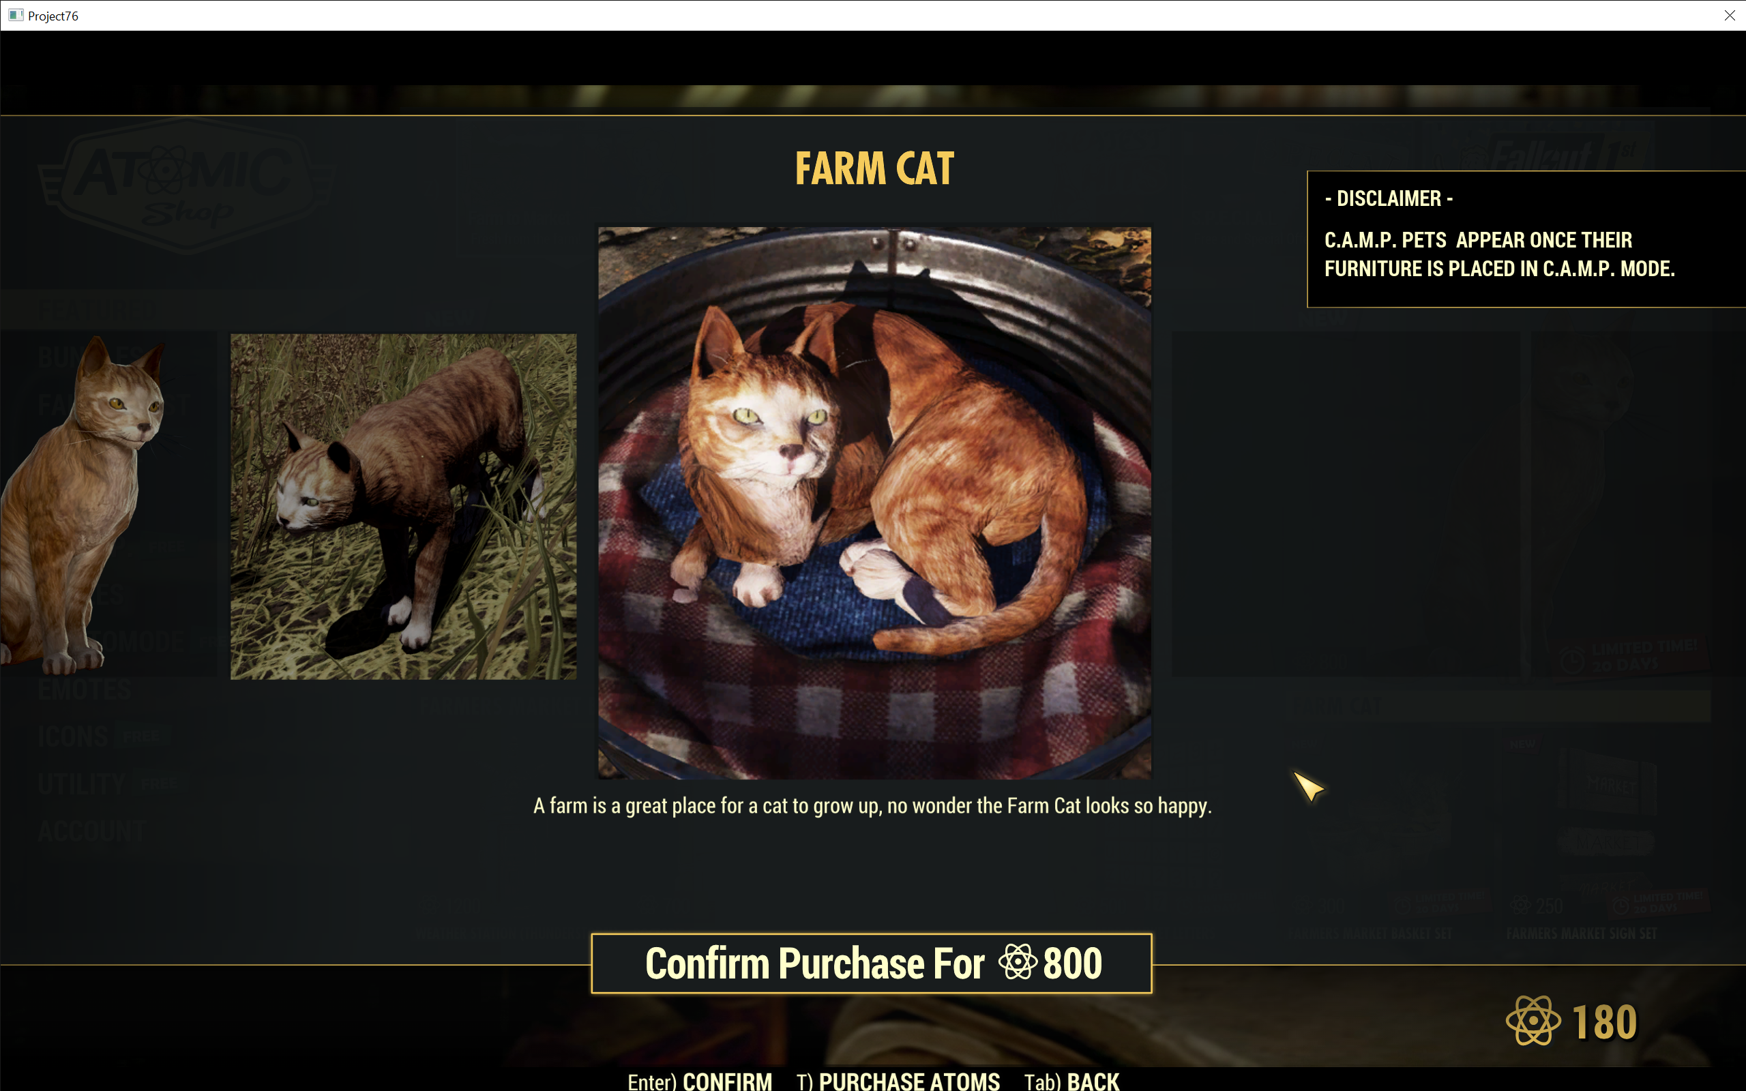This screenshot has width=1746, height=1091.
Task: Open the T) PURCHASE ATOMS option
Action: click(x=898, y=1081)
